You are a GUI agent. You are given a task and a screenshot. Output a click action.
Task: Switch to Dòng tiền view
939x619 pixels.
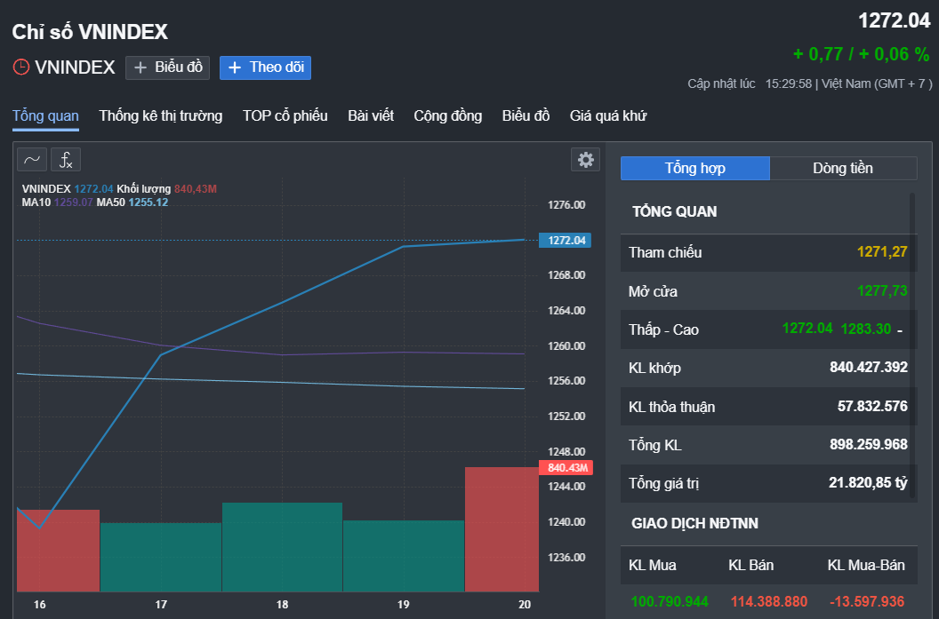842,169
